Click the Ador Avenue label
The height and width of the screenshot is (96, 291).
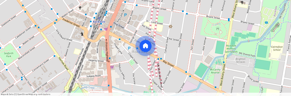click(205, 43)
